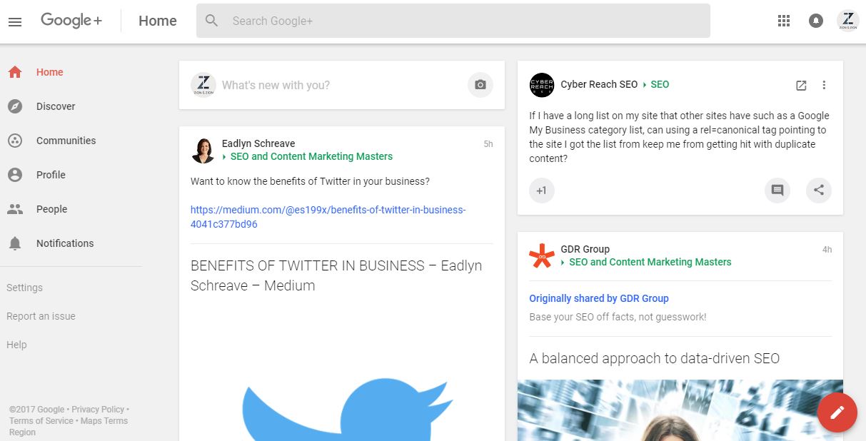
Task: Open Cyber Reach post in new window icon
Action: pyautogui.click(x=801, y=84)
